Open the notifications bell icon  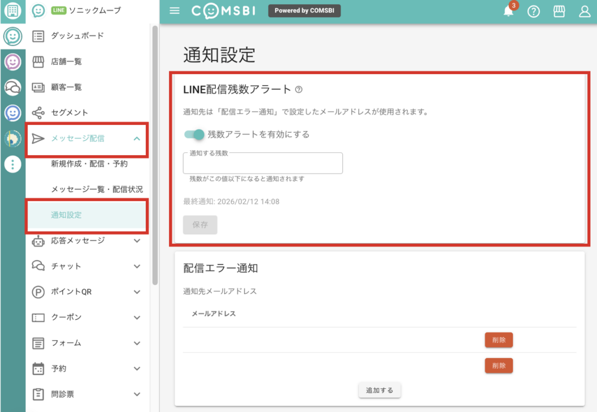tap(508, 11)
